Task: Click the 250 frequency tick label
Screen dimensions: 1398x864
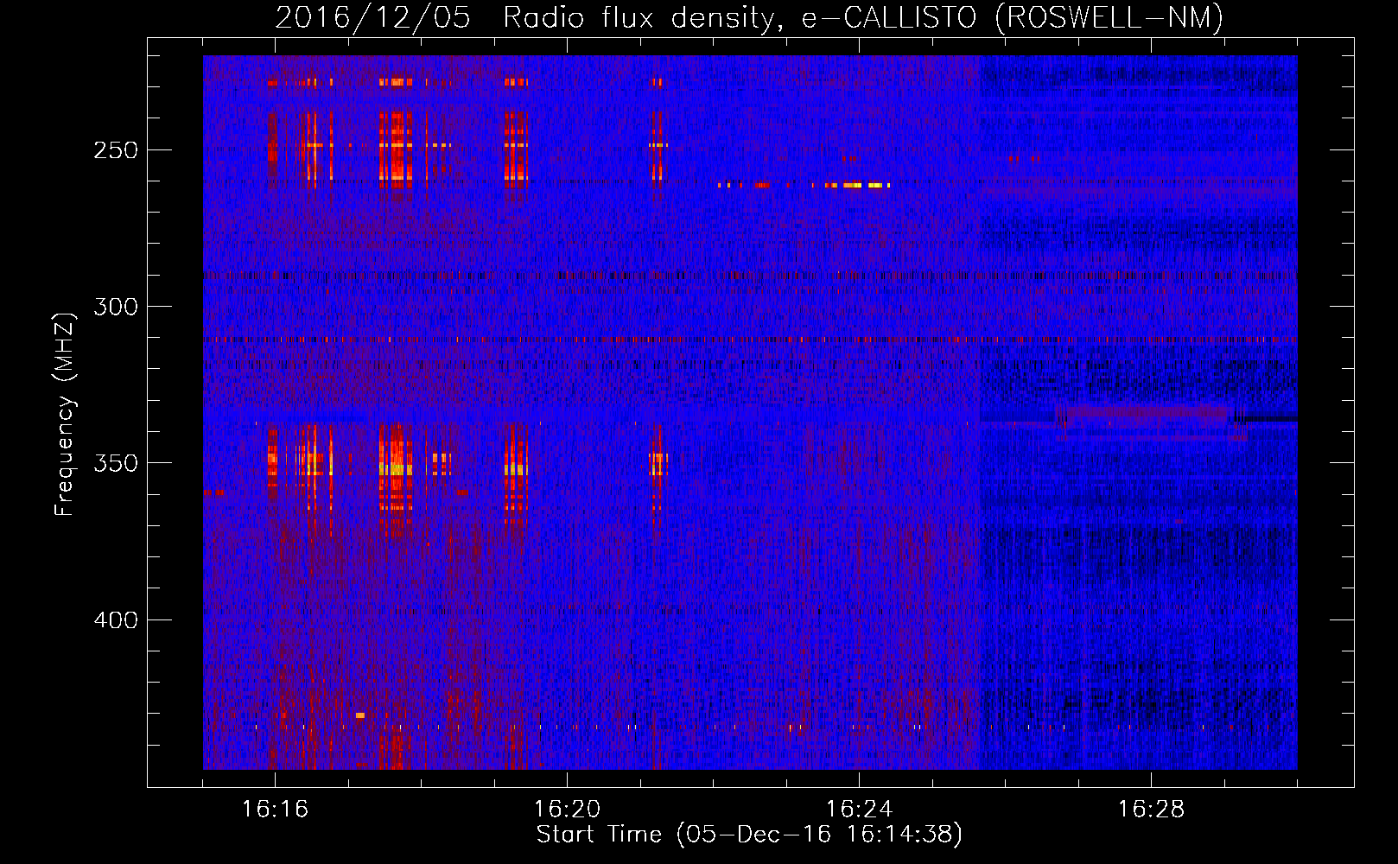Action: tap(116, 150)
